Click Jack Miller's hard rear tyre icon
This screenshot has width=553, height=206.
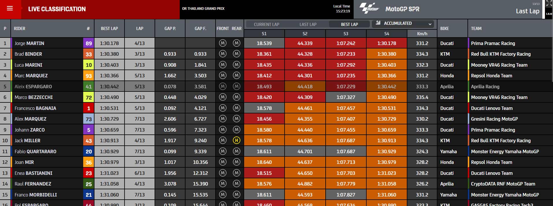pos(236,141)
